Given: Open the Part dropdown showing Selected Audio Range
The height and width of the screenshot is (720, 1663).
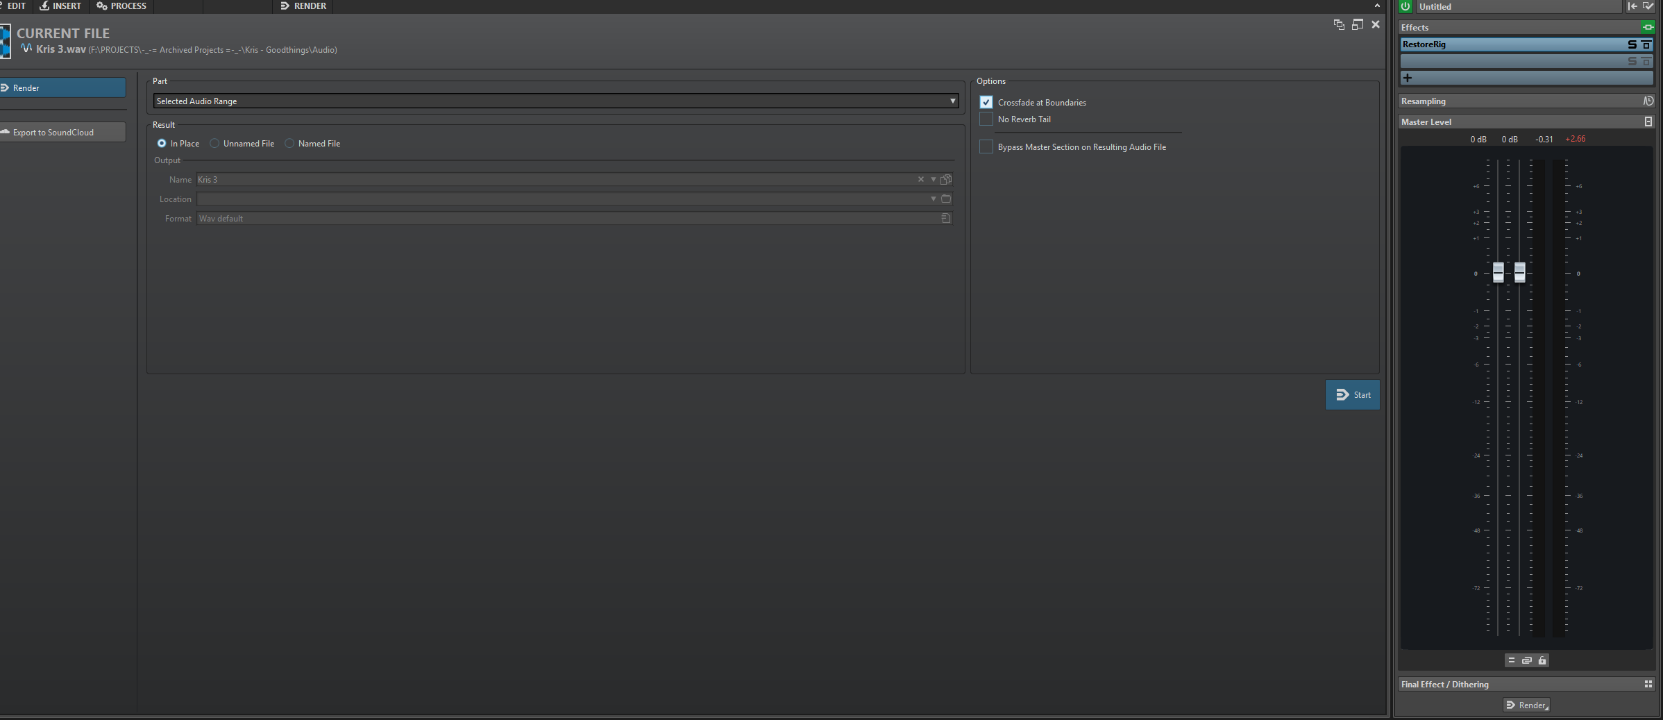Looking at the screenshot, I should [556, 101].
